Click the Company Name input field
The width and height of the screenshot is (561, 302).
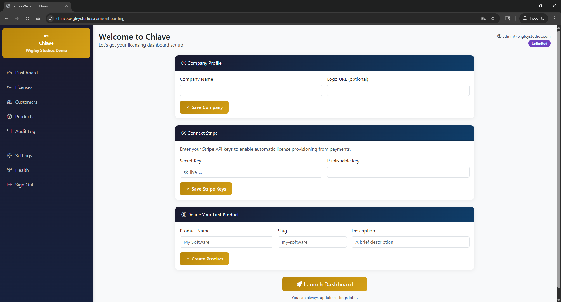pos(251,90)
